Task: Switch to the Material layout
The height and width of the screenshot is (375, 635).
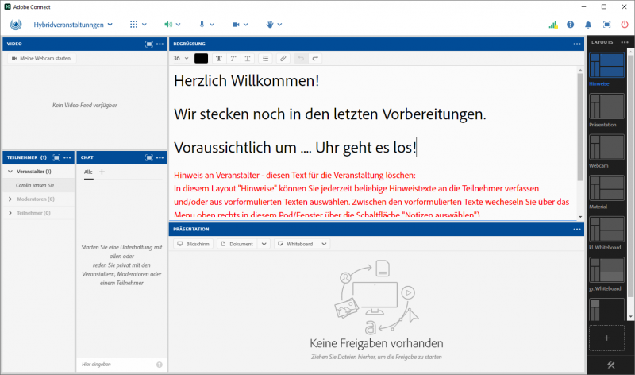Action: [x=606, y=188]
